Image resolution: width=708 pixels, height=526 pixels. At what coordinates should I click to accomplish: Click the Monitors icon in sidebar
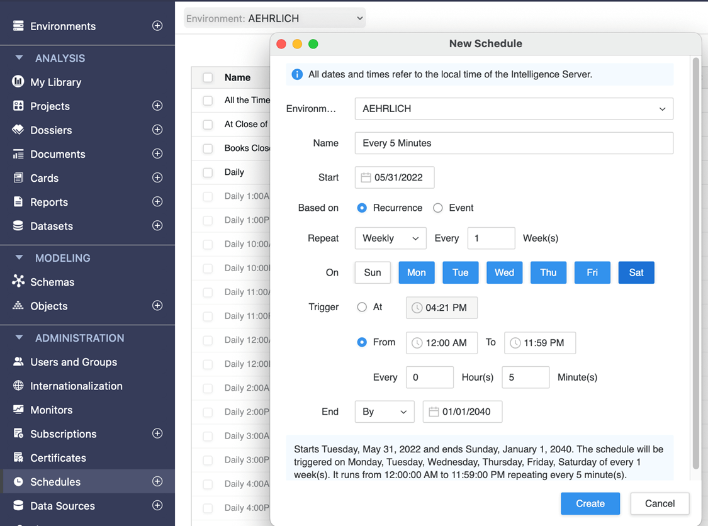[18, 410]
